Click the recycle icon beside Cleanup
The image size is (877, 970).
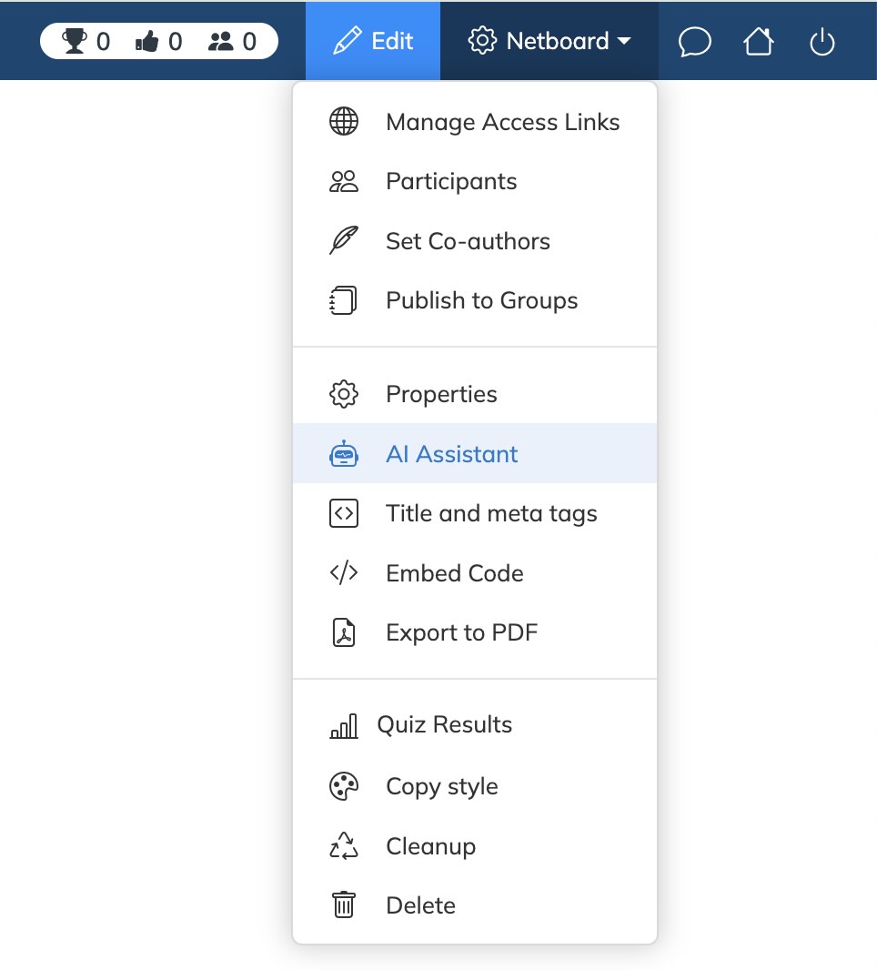(x=344, y=845)
